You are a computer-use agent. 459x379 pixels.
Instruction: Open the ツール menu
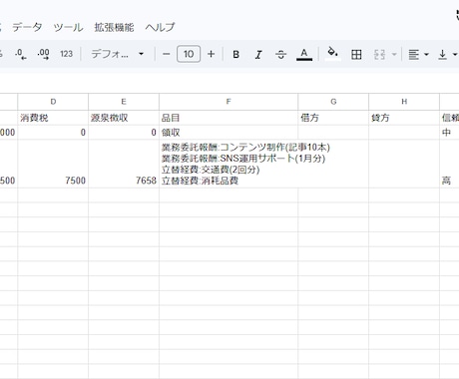tap(68, 27)
